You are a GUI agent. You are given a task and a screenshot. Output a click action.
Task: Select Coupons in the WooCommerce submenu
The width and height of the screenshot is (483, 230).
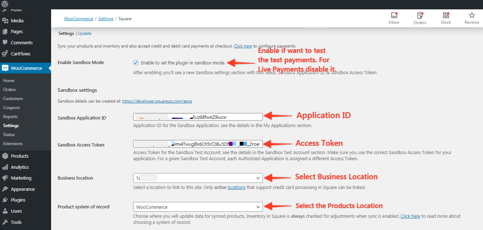12,108
